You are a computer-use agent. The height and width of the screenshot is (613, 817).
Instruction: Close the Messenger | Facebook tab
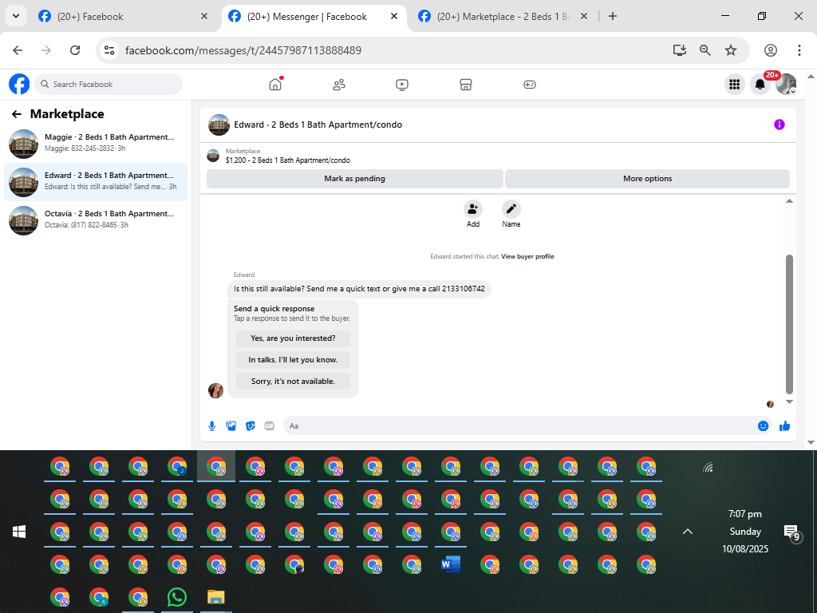click(x=394, y=16)
